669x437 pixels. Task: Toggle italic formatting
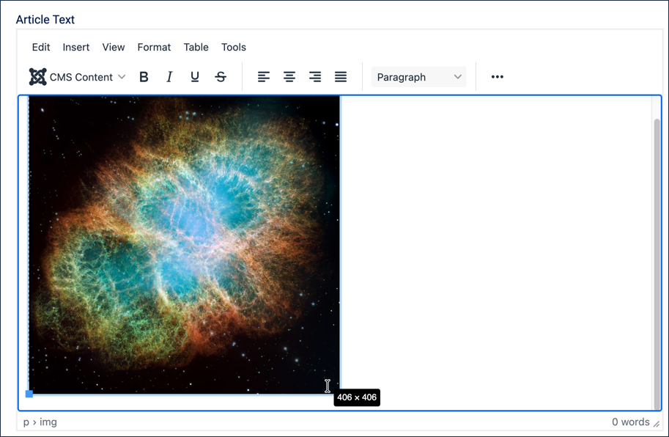pos(169,77)
